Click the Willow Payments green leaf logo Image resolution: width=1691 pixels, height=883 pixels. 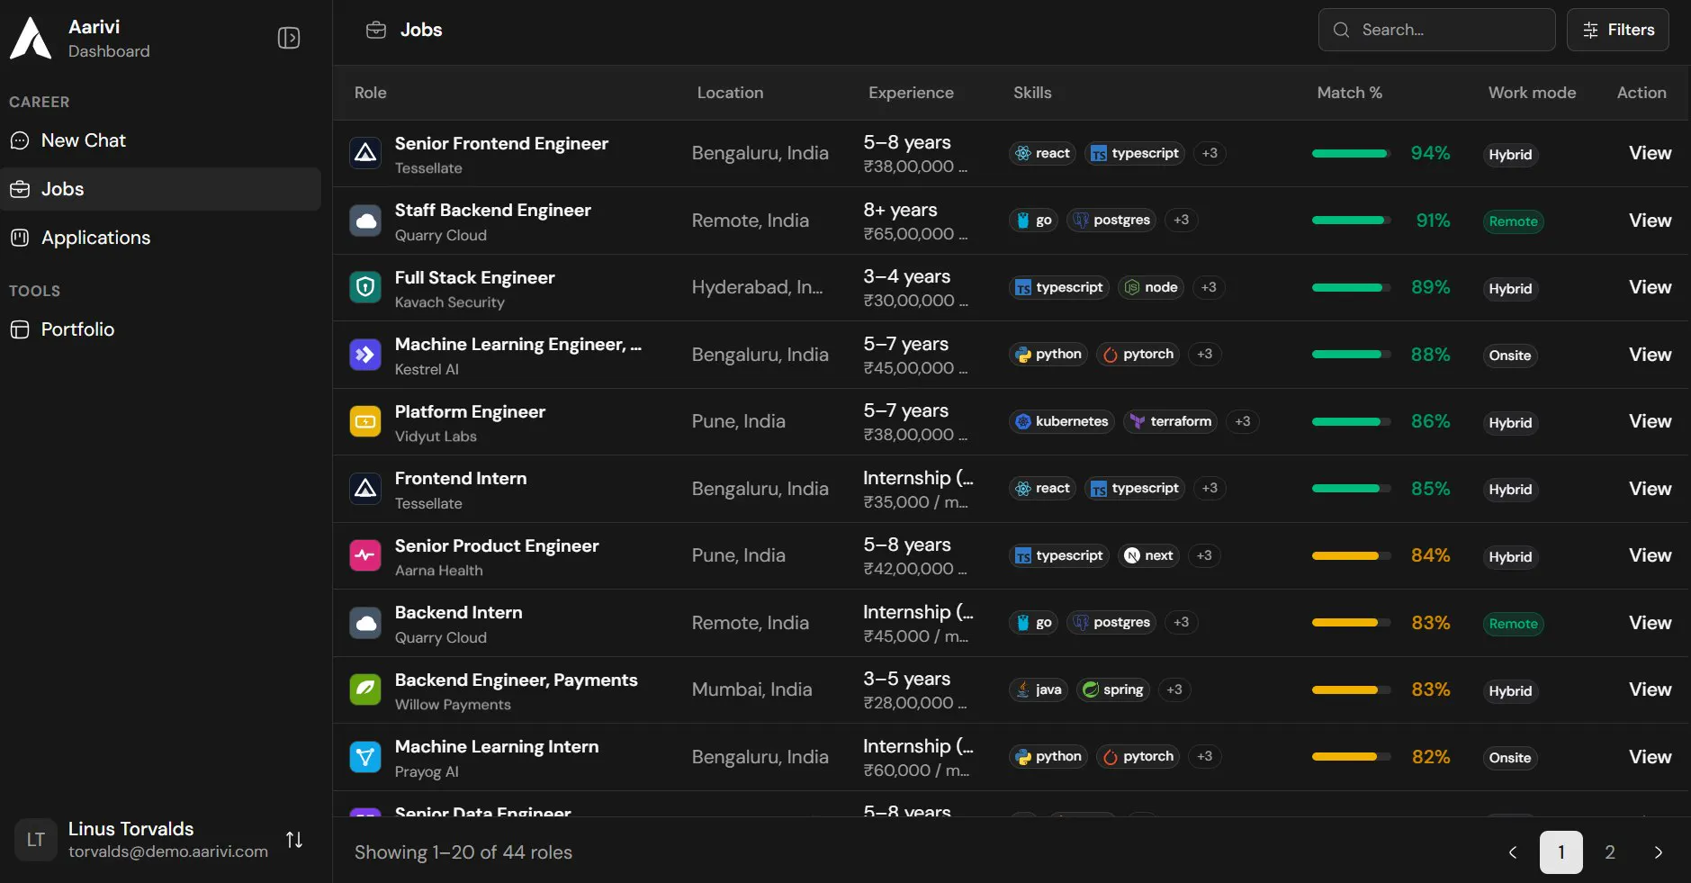(364, 689)
